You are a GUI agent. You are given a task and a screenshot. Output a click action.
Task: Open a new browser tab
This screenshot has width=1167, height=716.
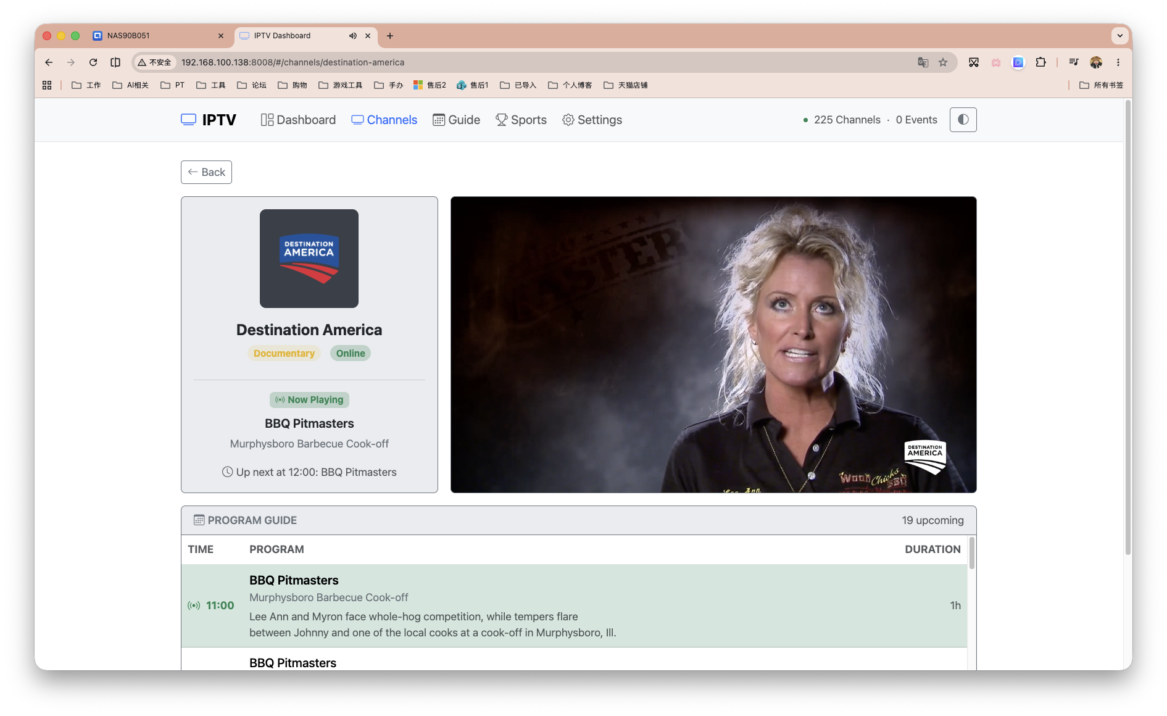[390, 36]
